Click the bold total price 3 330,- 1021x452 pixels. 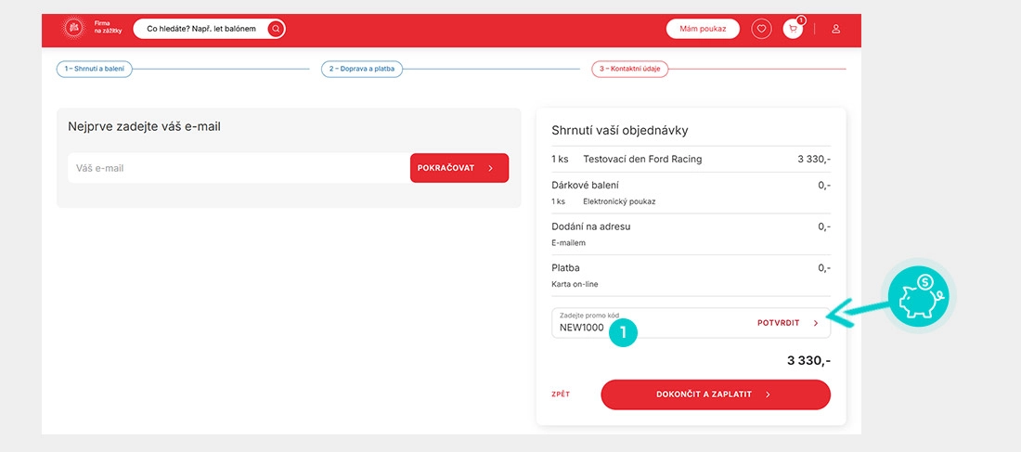click(x=808, y=361)
